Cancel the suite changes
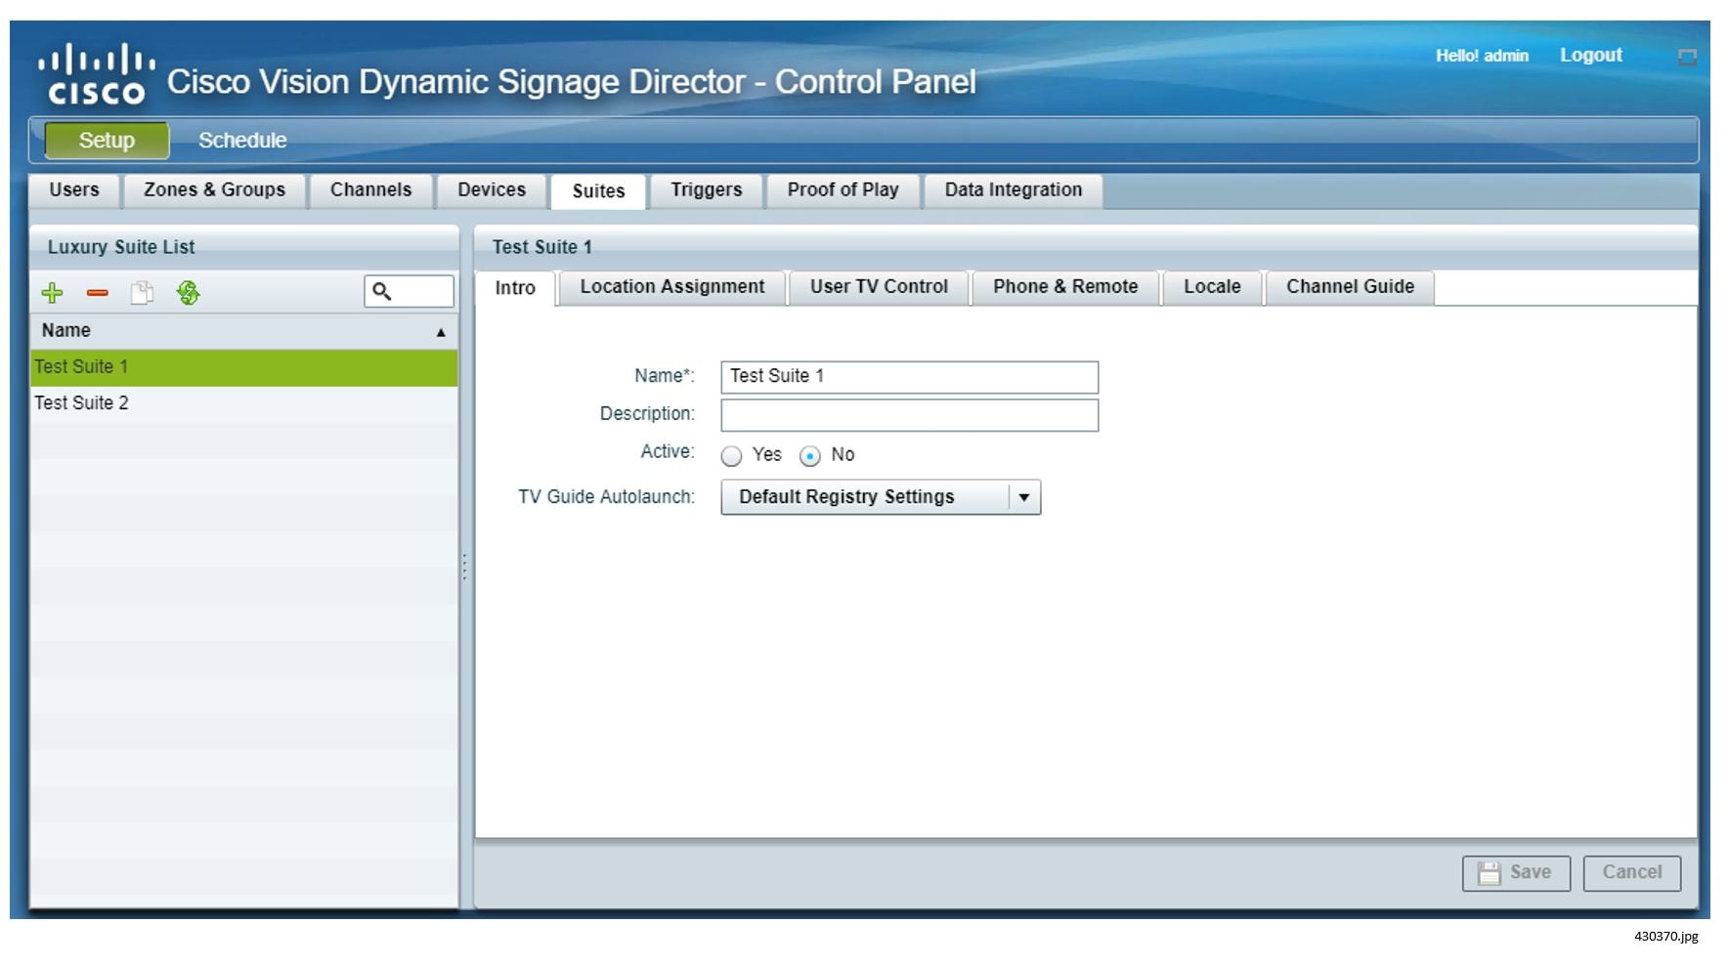The image size is (1728, 965). point(1632,873)
